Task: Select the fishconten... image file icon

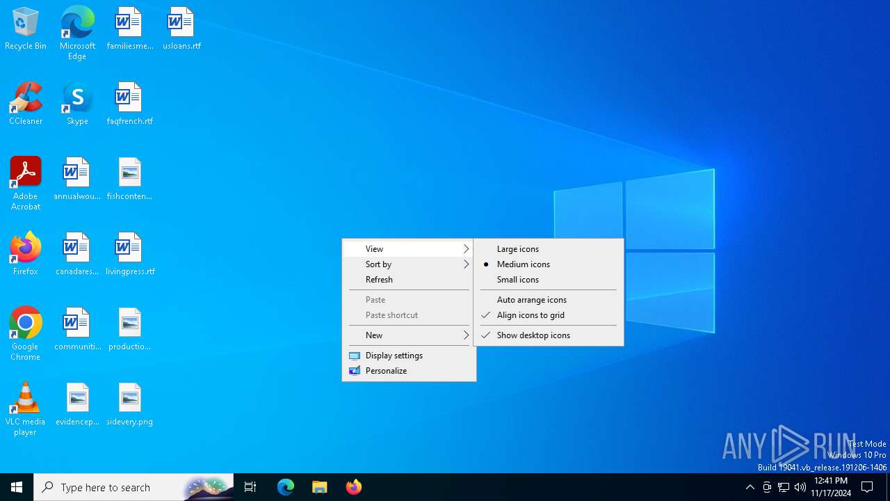Action: (129, 179)
